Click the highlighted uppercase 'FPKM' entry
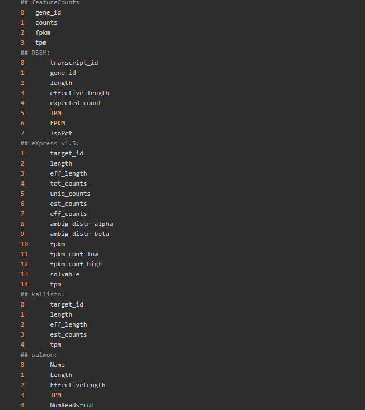Viewport: 365px width, 410px height. coord(58,124)
